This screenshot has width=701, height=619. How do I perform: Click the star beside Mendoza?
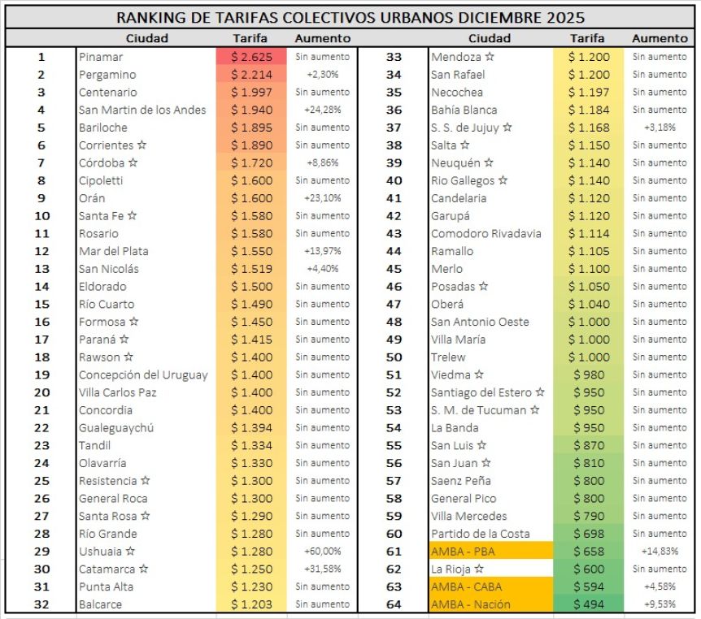pyautogui.click(x=490, y=57)
